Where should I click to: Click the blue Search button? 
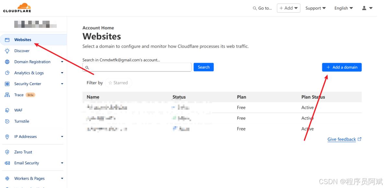click(x=204, y=67)
